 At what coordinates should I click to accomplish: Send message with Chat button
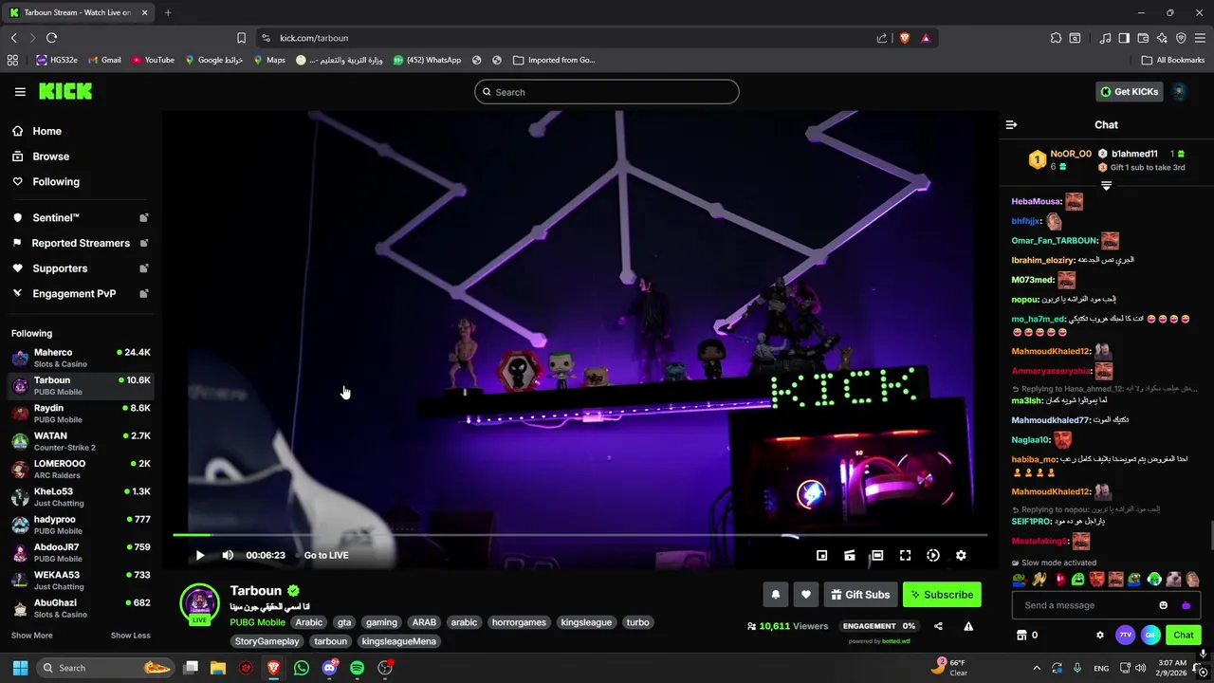(x=1184, y=636)
